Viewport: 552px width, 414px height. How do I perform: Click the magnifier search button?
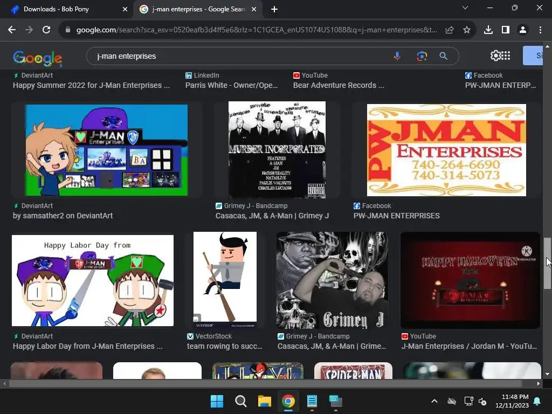tap(444, 56)
